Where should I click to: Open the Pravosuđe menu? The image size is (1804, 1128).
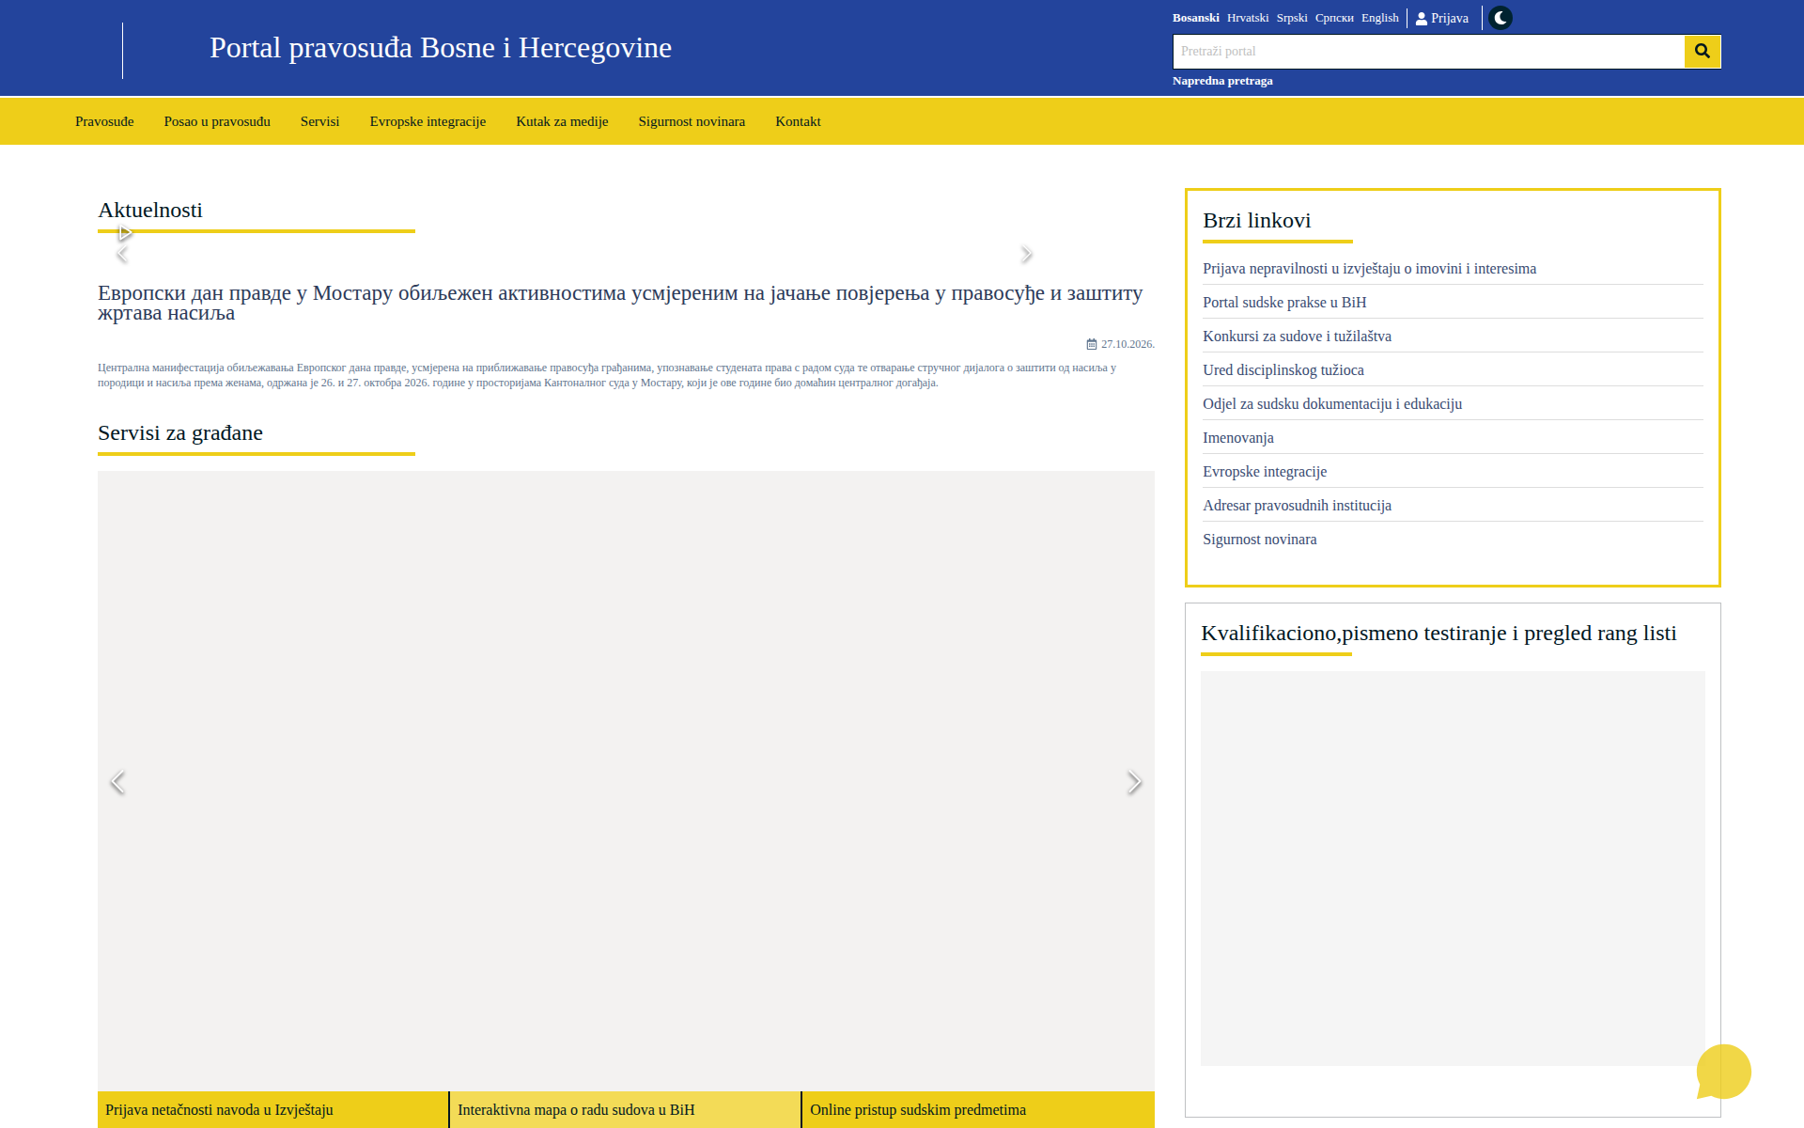(x=104, y=121)
